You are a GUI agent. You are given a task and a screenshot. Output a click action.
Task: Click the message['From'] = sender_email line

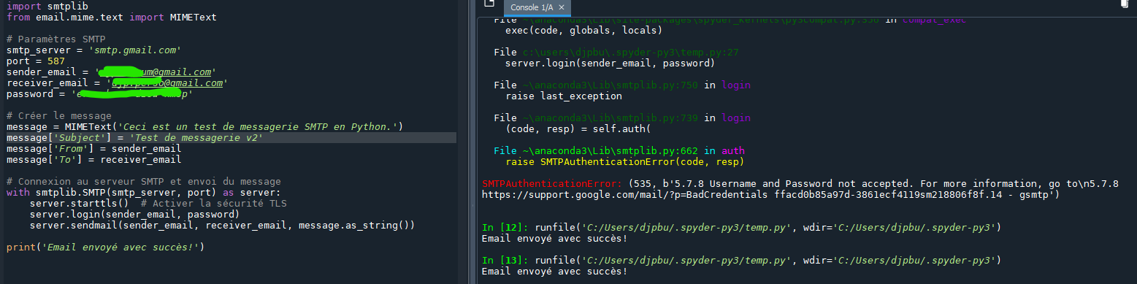[x=94, y=149]
